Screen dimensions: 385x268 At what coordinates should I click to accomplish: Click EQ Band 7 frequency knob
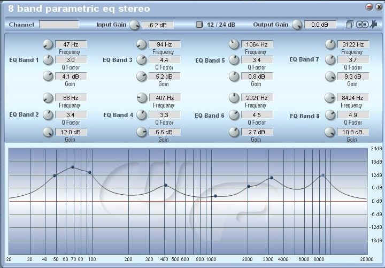[330, 44]
